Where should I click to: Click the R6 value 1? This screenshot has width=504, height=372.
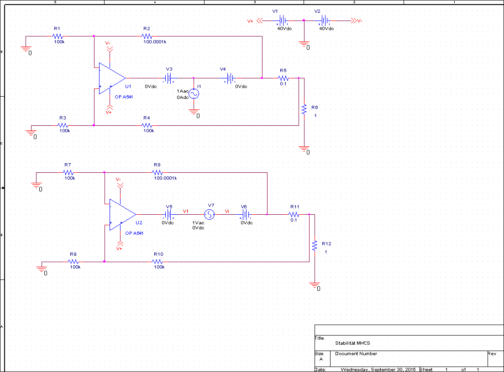pyautogui.click(x=315, y=116)
